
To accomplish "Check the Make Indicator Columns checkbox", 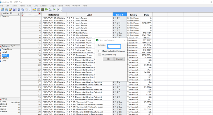I will tap(100, 51).
